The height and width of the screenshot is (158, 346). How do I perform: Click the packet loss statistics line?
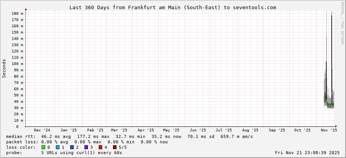[x=87, y=142]
